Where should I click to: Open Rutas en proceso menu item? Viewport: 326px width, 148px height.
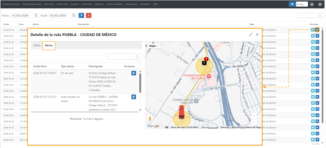tap(11, 4)
